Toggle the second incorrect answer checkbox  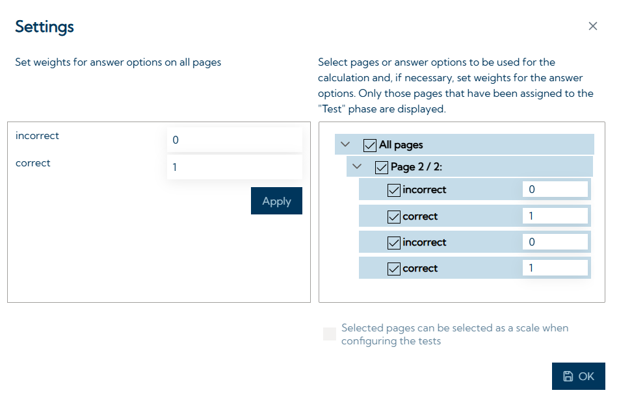[x=393, y=242]
